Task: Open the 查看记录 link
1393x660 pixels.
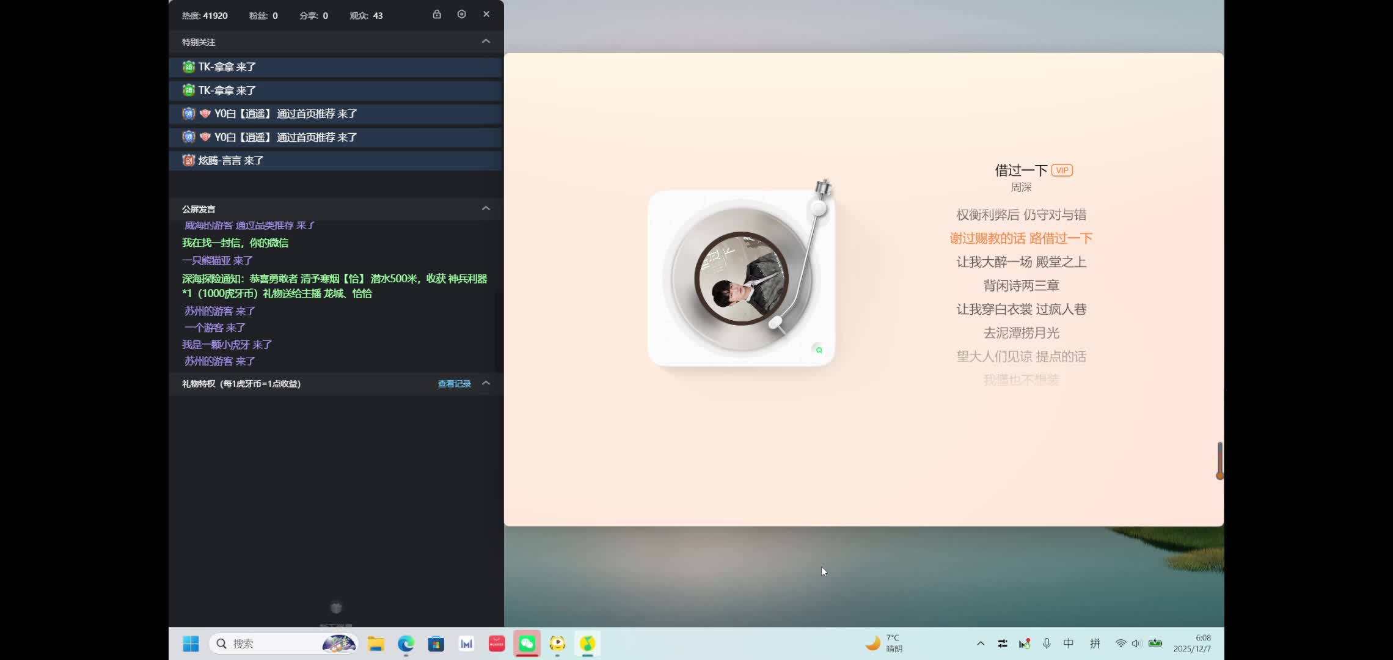Action: pos(454,384)
